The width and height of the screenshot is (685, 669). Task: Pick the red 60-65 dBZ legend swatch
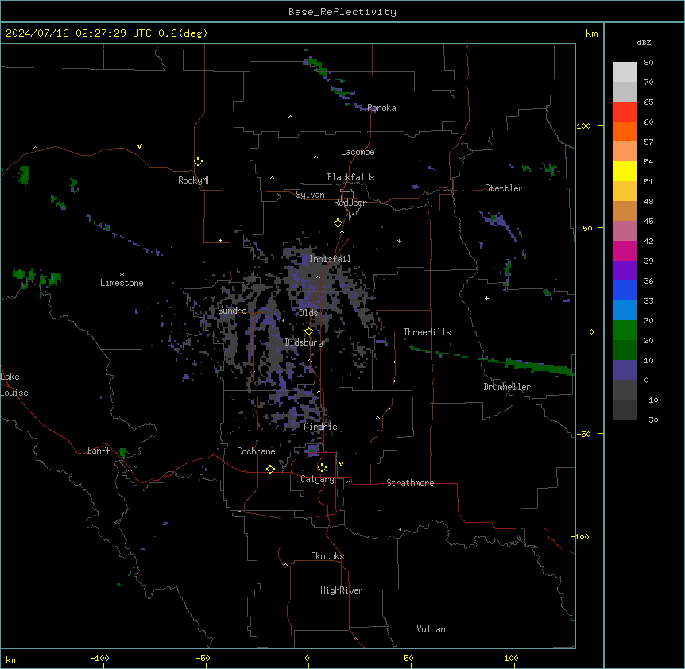point(625,111)
